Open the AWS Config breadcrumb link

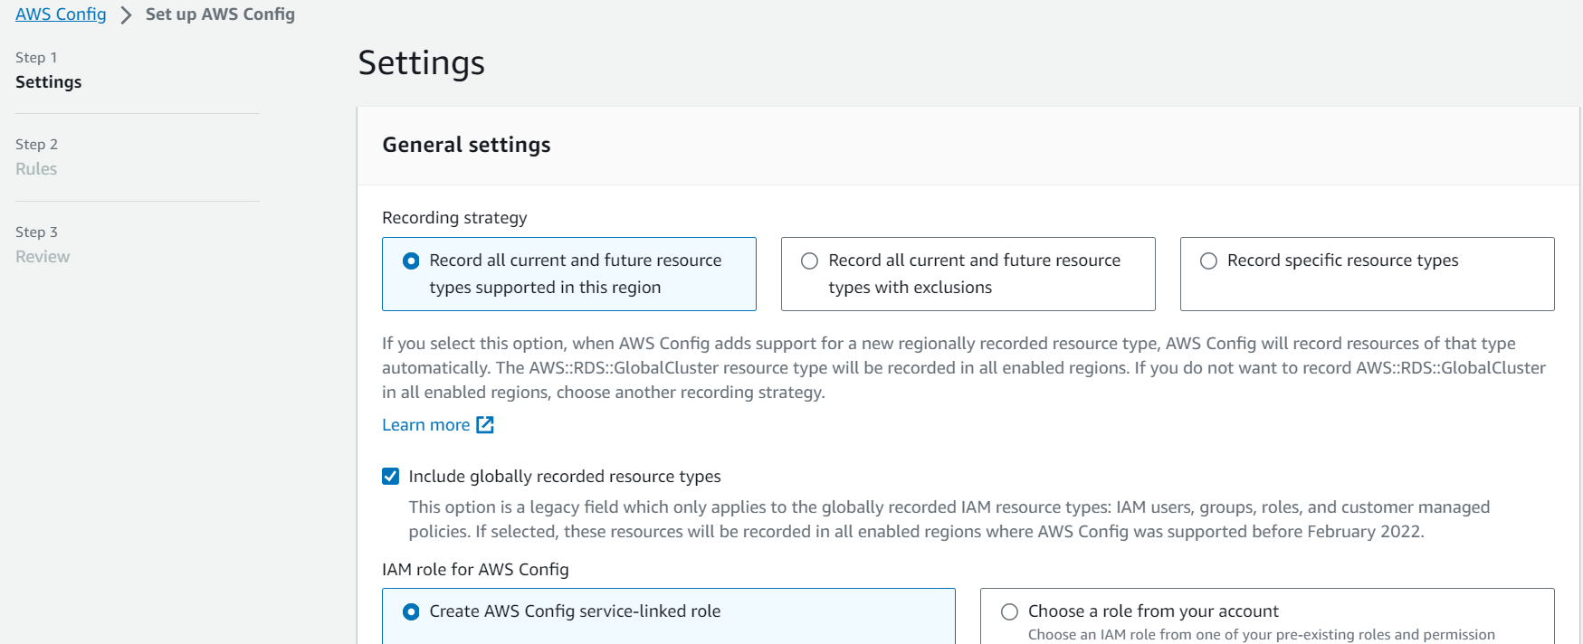(x=61, y=14)
